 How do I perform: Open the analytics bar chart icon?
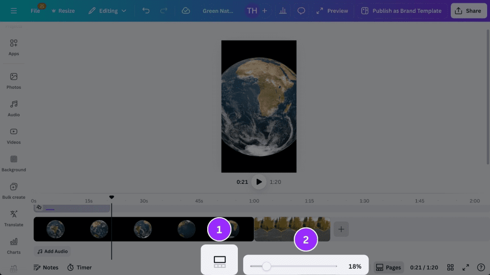pyautogui.click(x=283, y=11)
